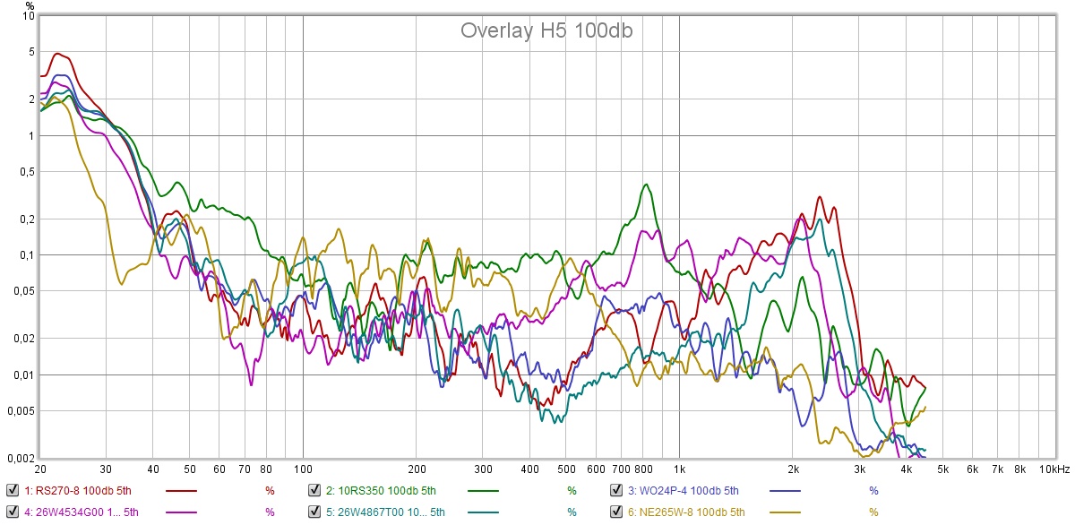The image size is (1075, 525).
Task: Disable the 26W4534G00 trace checkbox
Action: pyautogui.click(x=12, y=512)
